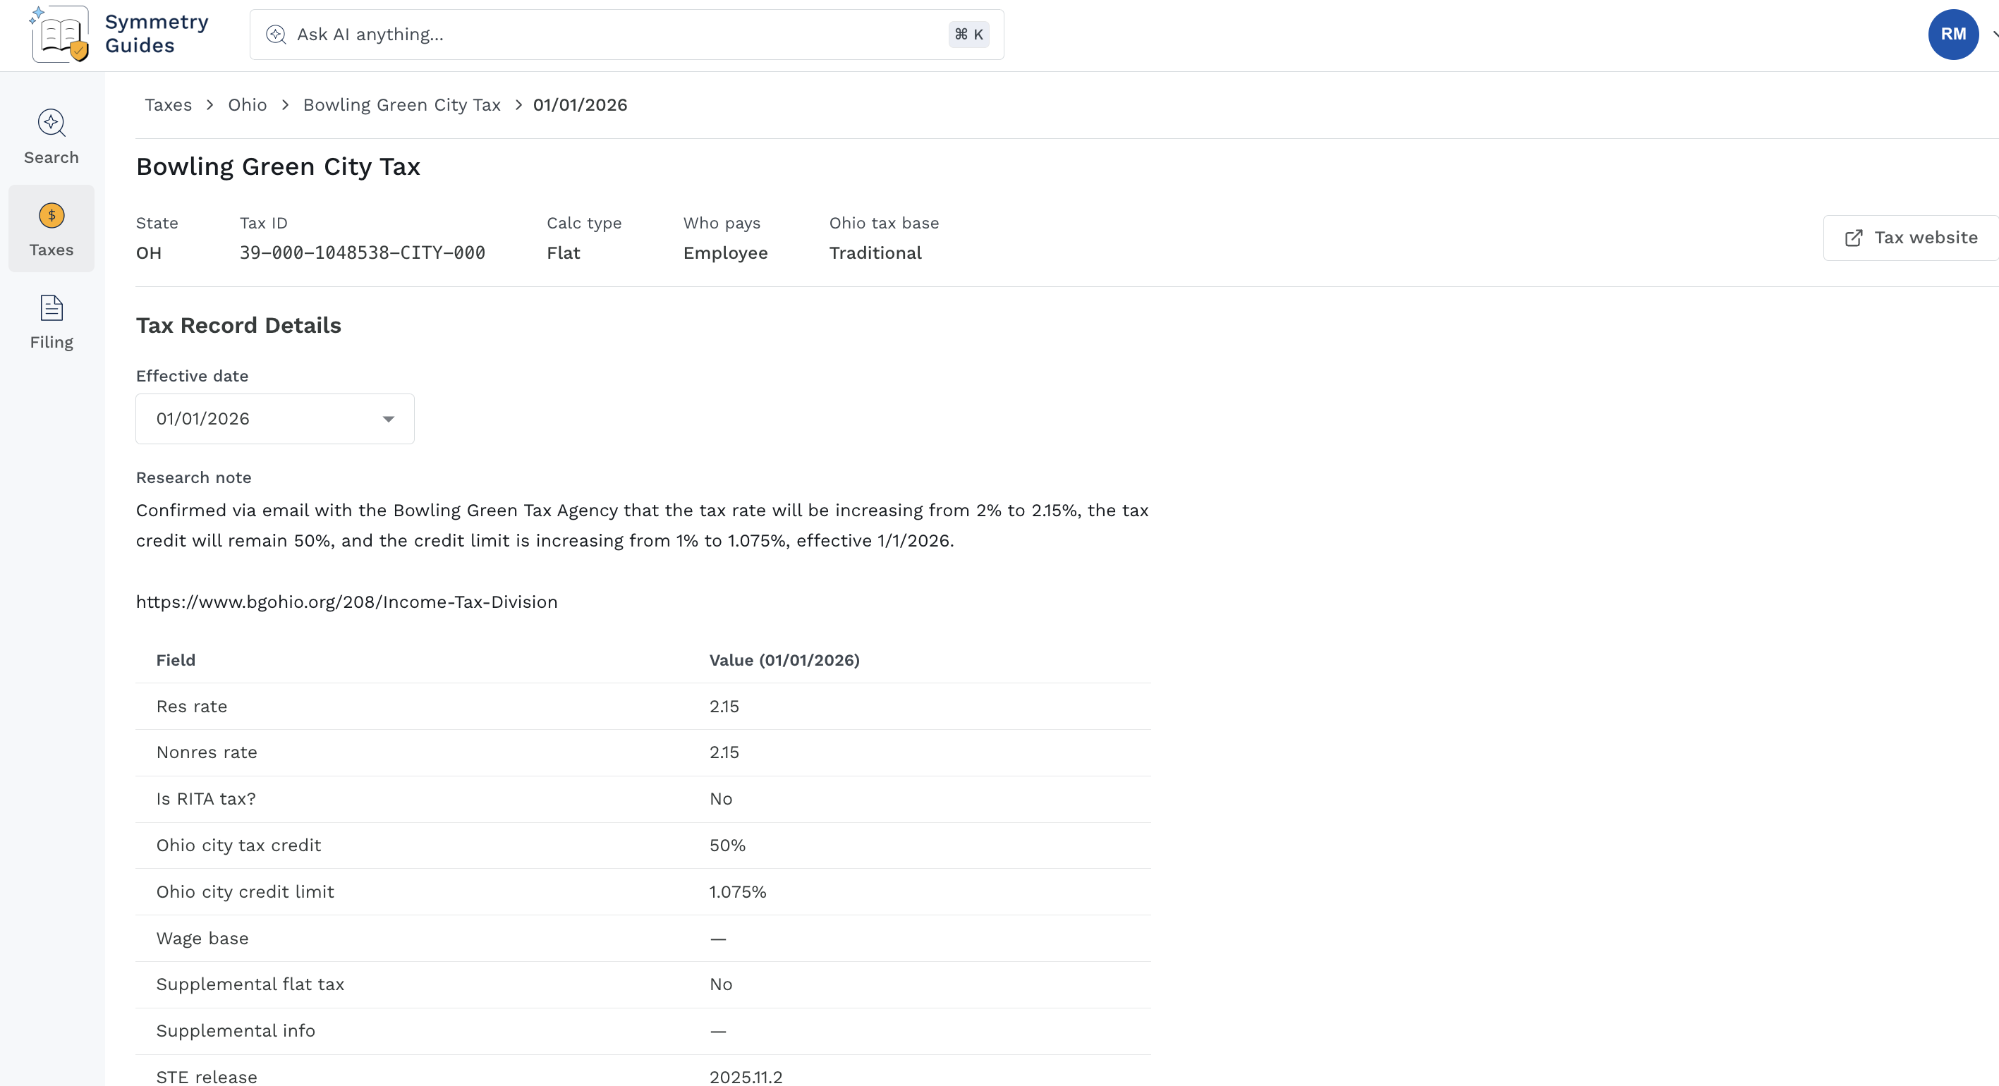Select the Filing label in sidebar
Image resolution: width=1999 pixels, height=1086 pixels.
click(x=51, y=342)
